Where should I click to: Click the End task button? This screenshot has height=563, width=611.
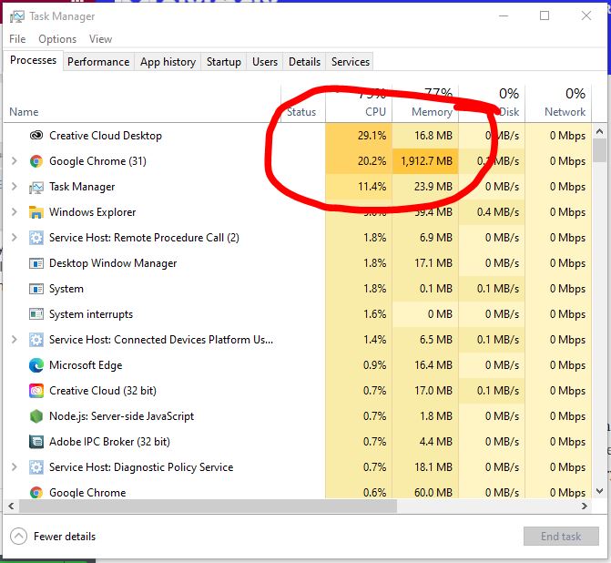[x=561, y=537]
